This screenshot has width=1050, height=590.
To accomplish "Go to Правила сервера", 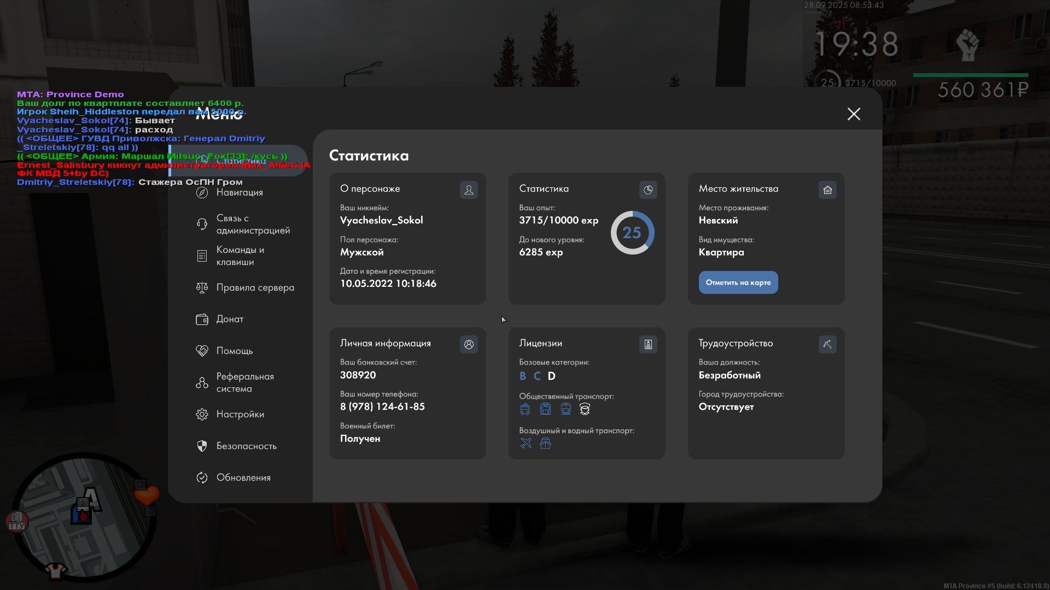I will click(255, 288).
